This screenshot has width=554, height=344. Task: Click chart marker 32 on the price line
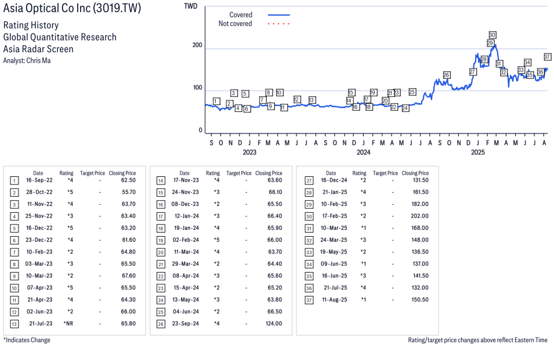point(504,73)
